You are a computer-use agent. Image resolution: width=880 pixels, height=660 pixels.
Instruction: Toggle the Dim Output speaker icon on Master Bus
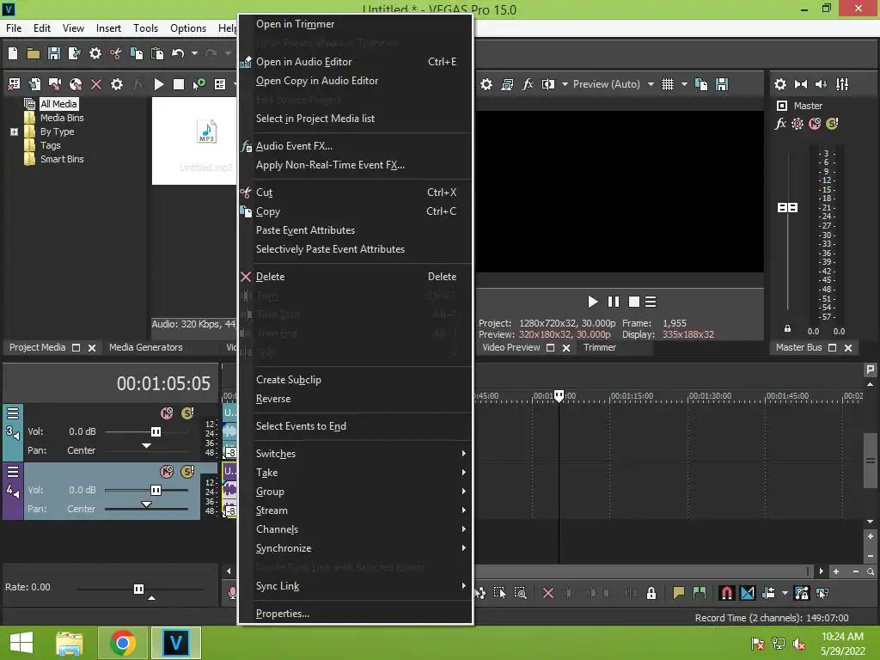point(821,84)
